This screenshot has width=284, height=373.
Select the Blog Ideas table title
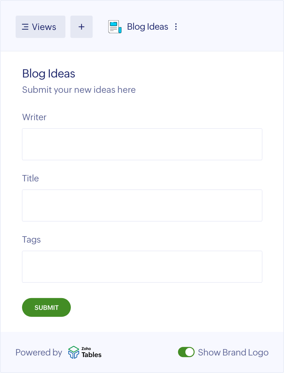coord(148,27)
